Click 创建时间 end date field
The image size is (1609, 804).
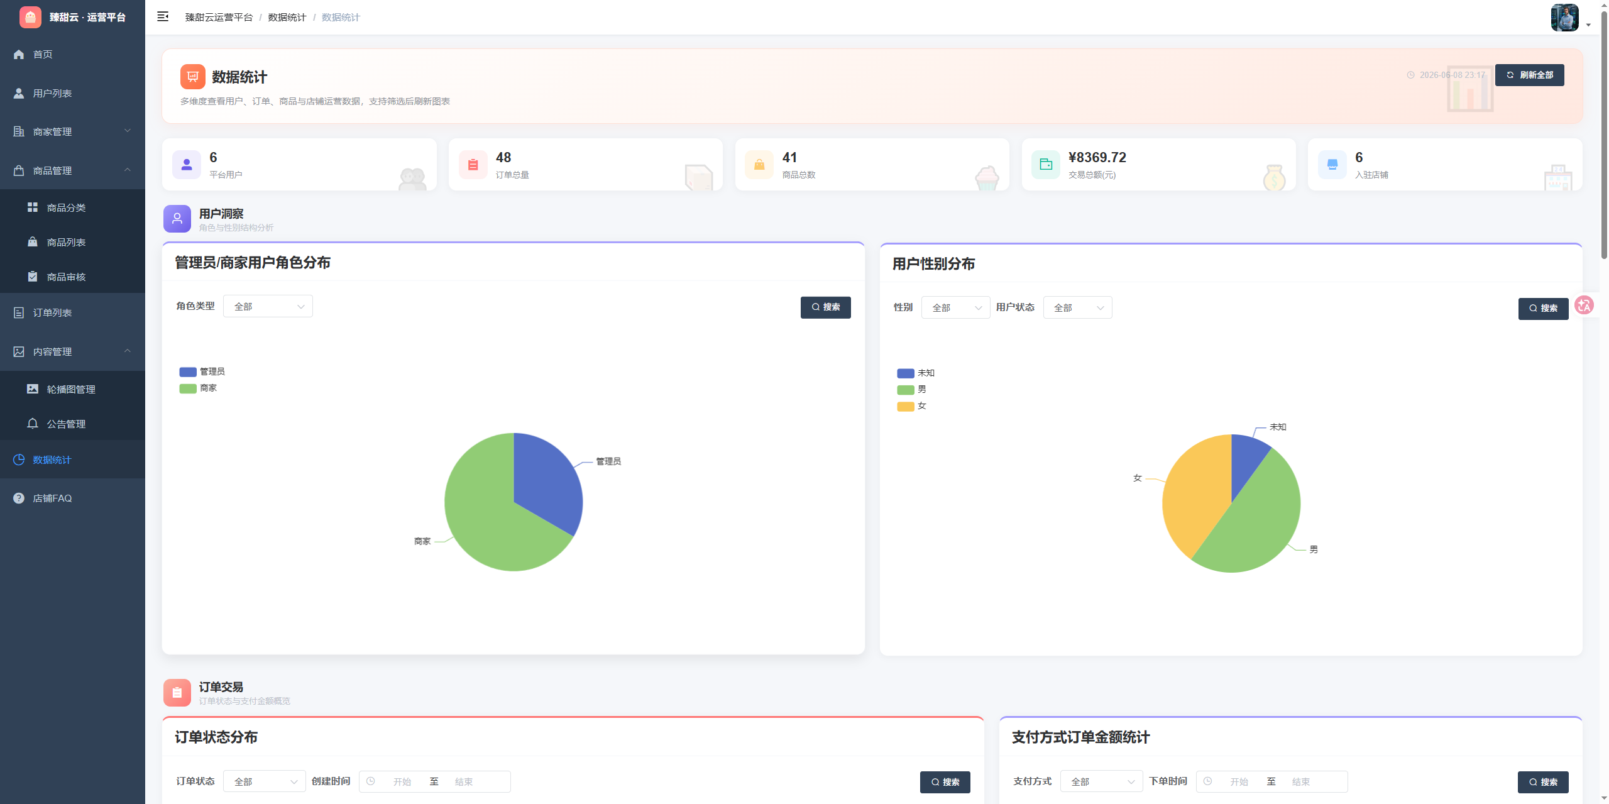[464, 781]
